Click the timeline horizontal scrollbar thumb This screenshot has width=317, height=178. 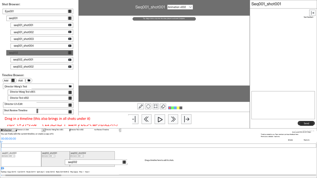click(x=34, y=176)
